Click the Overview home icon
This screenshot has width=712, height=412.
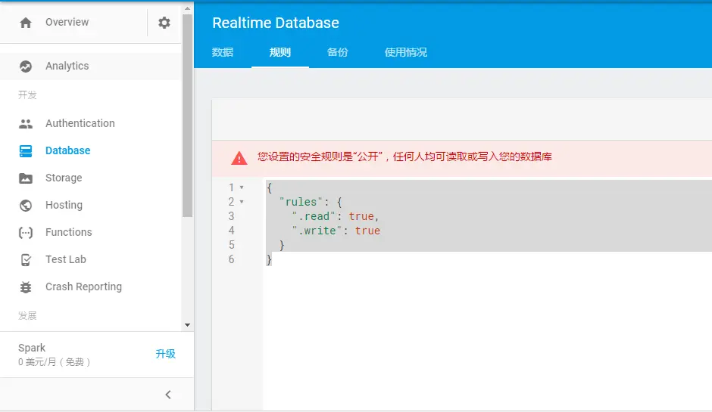coord(26,23)
